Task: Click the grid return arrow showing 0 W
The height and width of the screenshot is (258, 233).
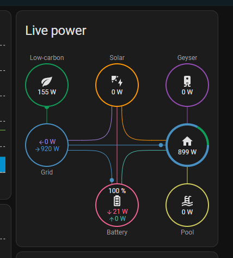Action: click(41, 142)
